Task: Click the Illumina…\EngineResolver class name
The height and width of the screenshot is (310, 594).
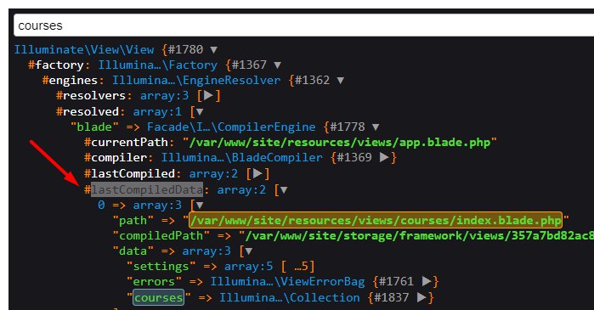Action: 196,80
